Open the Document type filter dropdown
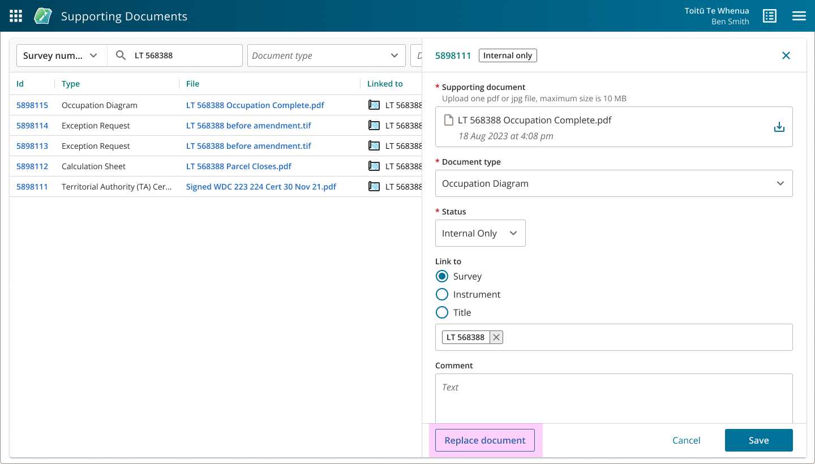The width and height of the screenshot is (815, 464). tap(327, 55)
